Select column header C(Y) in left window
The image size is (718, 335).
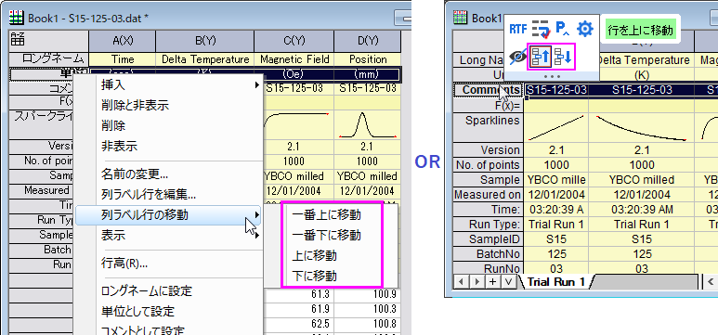pos(294,41)
